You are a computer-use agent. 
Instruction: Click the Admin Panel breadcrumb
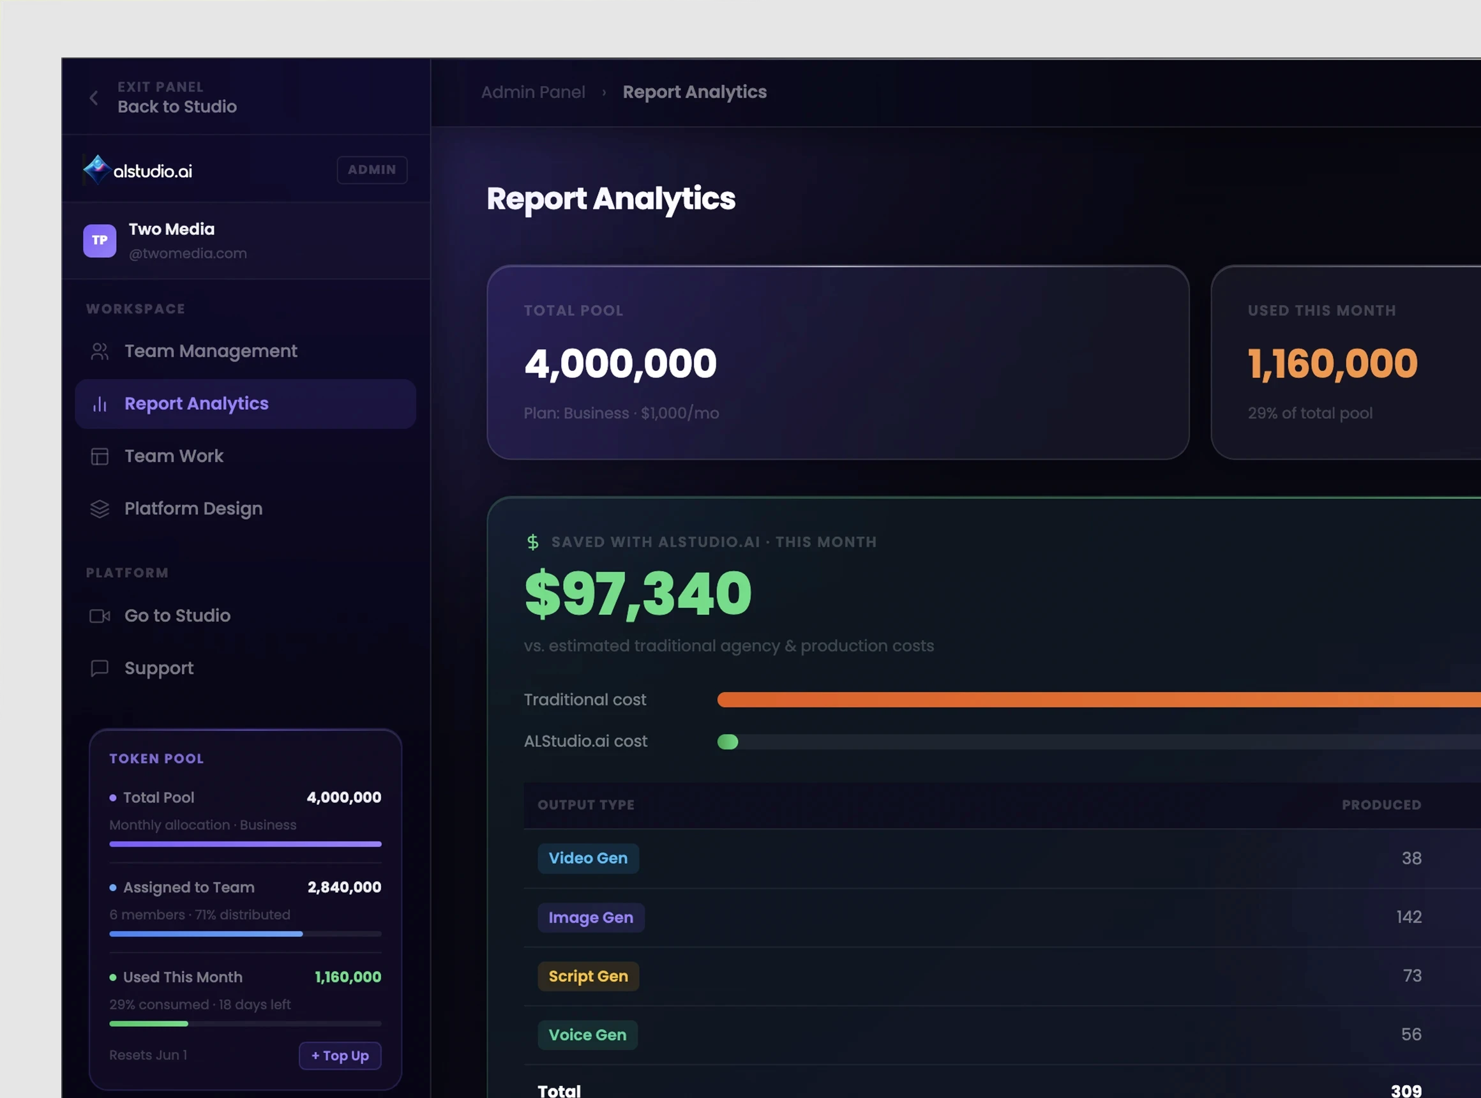pyautogui.click(x=533, y=92)
